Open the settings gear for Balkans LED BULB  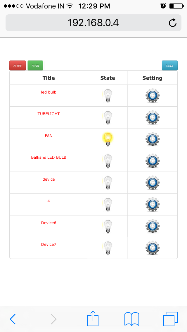(x=153, y=161)
